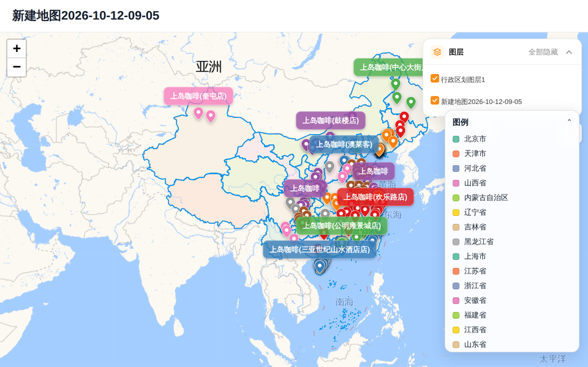Image resolution: width=588 pixels, height=367 pixels.
Task: Click the green marker directly under 中心大街 label
Action: 396,84
